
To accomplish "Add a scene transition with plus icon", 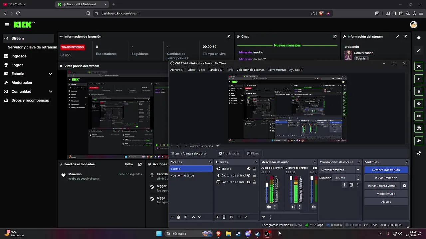I will [x=344, y=185].
